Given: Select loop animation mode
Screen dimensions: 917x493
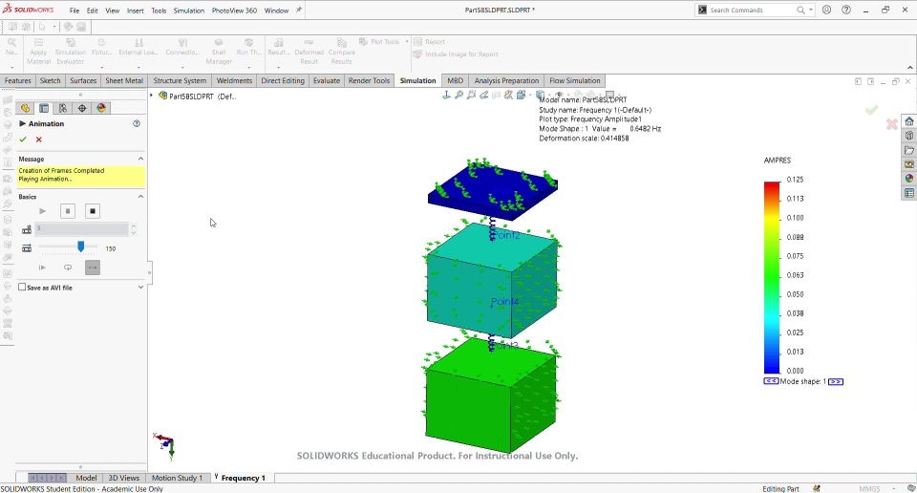Looking at the screenshot, I should pos(68,268).
